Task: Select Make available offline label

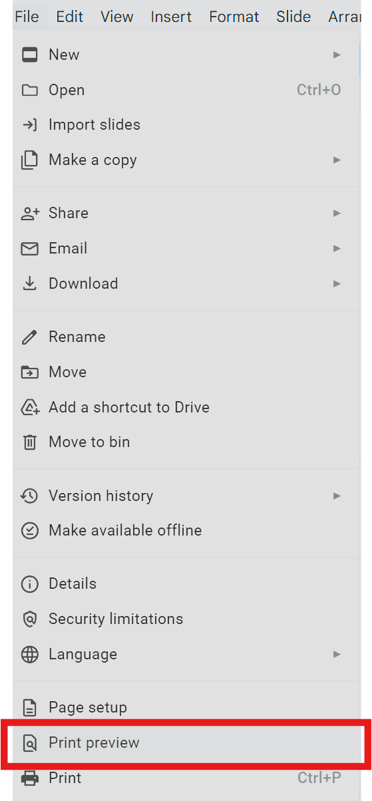Action: click(x=125, y=530)
